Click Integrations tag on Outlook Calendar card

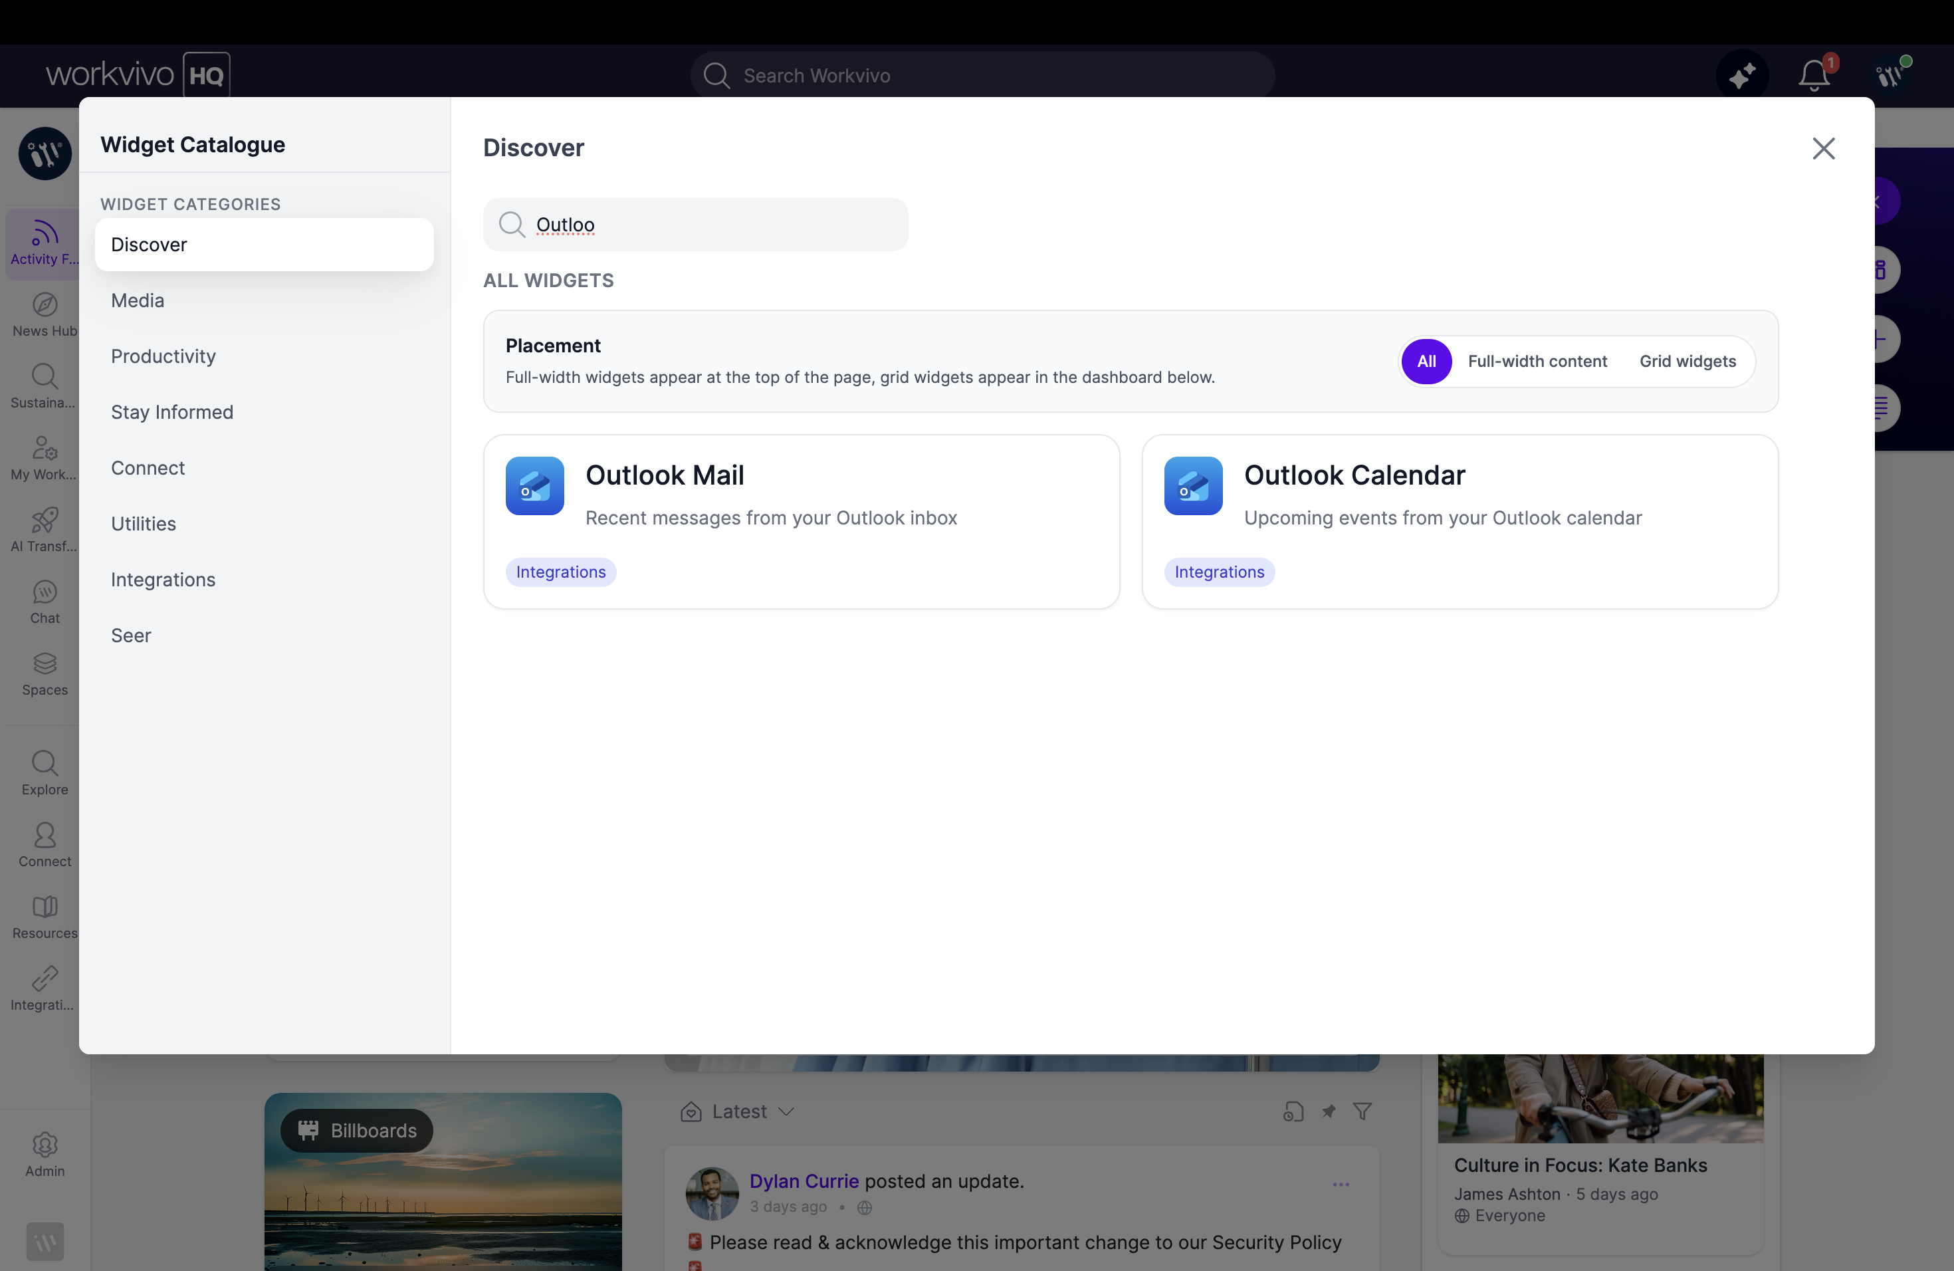1219,572
